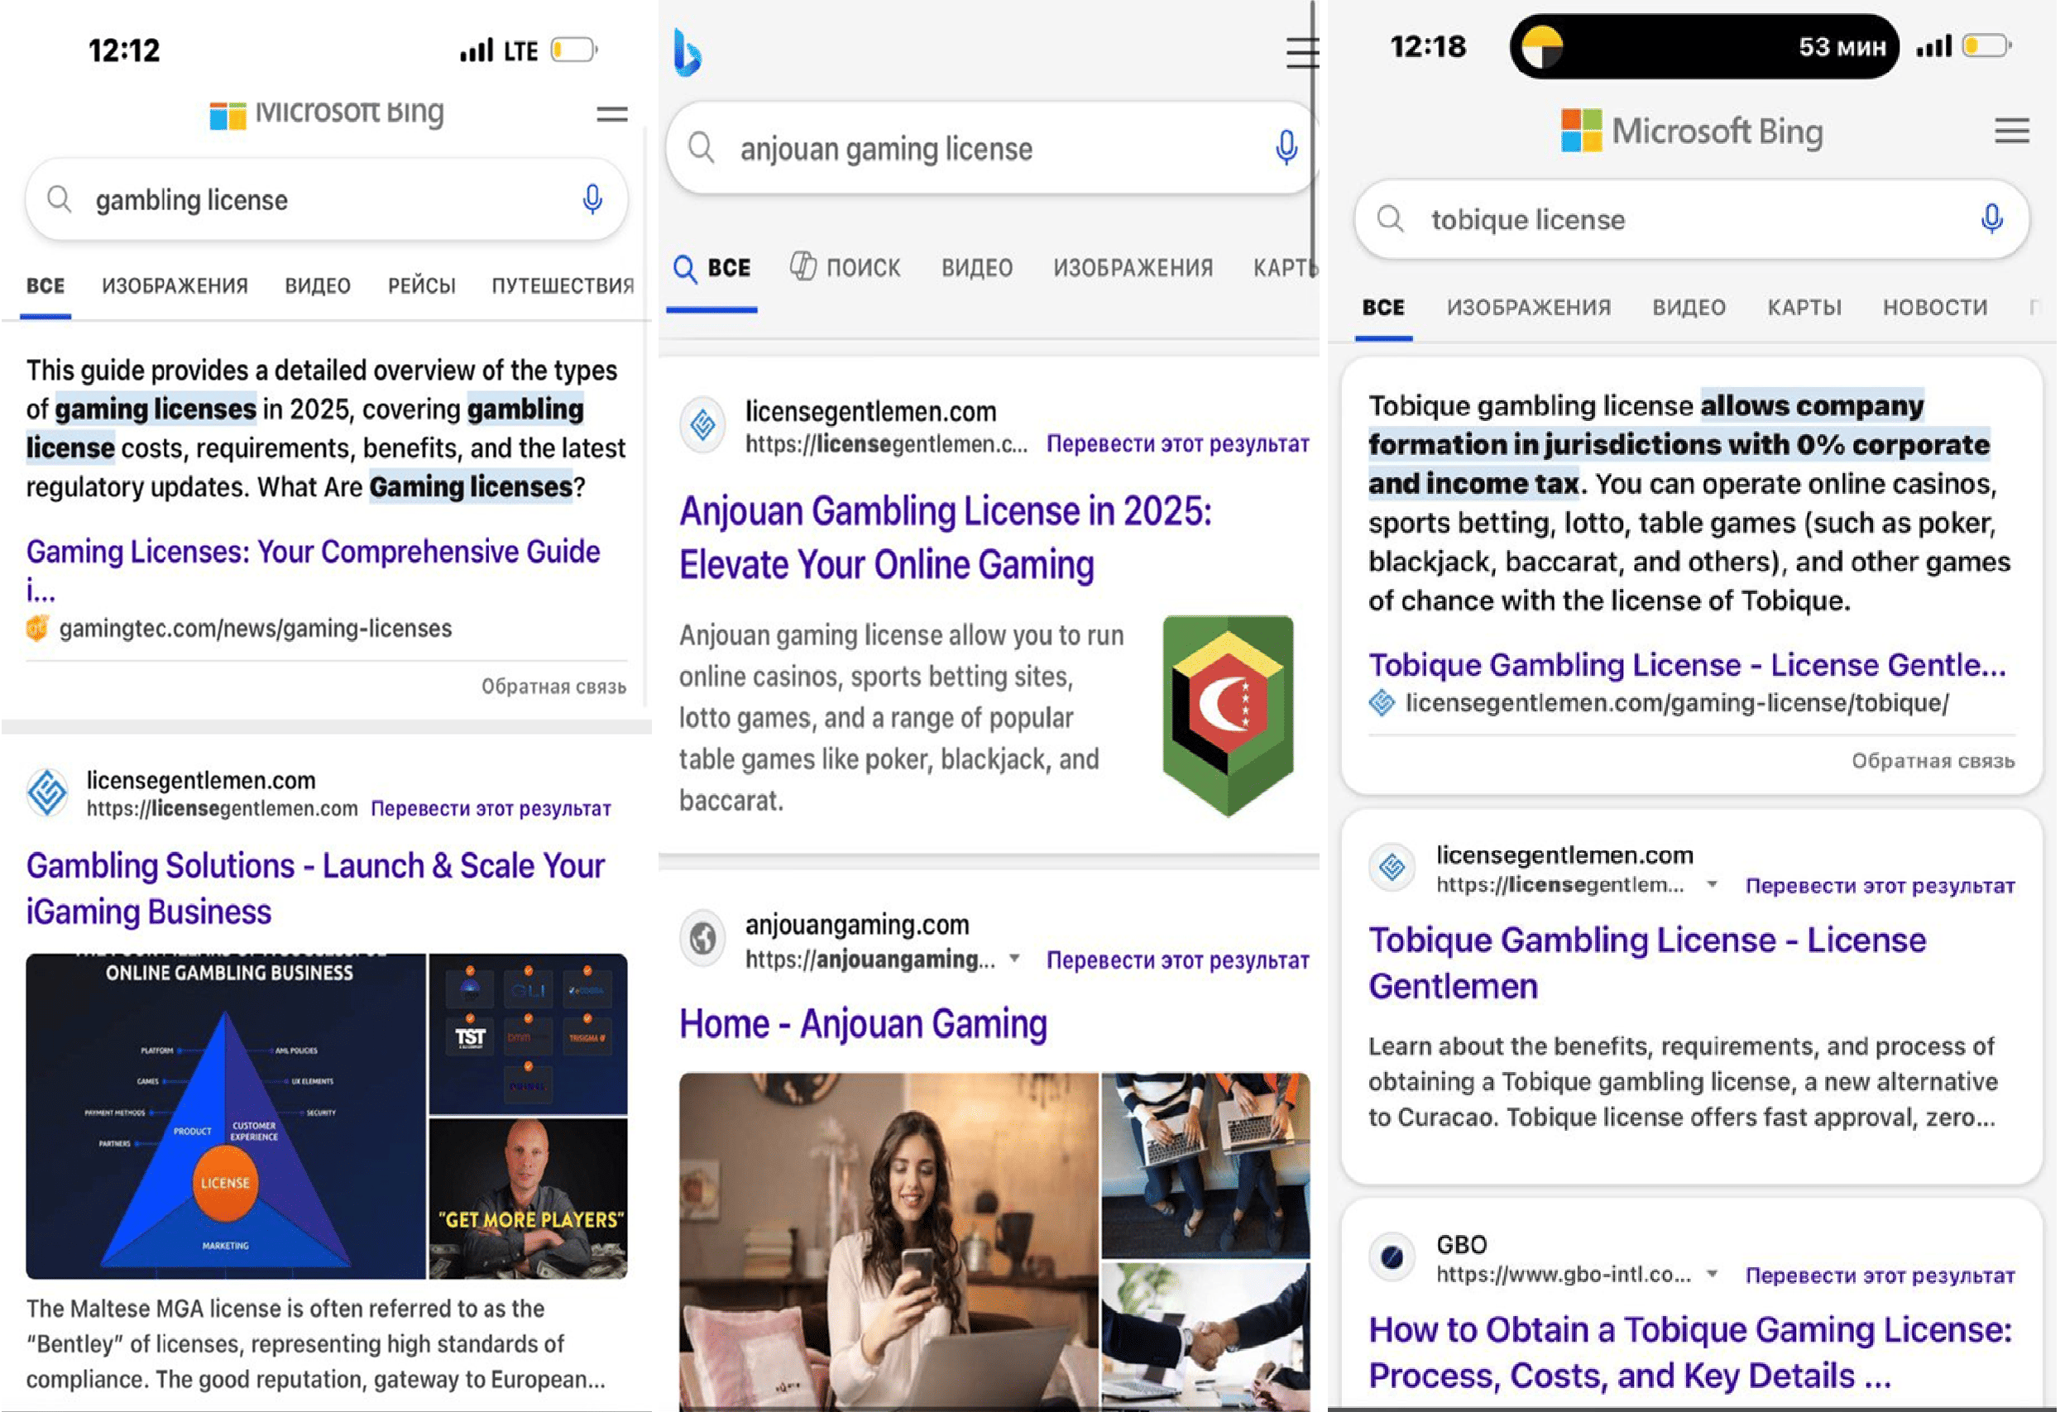This screenshot has width=2060, height=1412.
Task: Switch to НОВОСТИ tab
Action: (1934, 308)
